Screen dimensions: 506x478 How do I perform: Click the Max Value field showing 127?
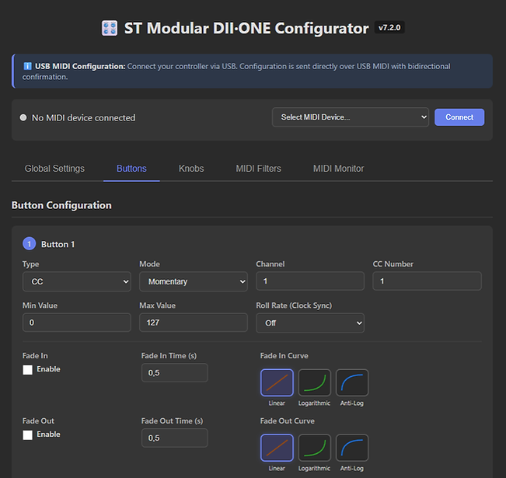coord(194,322)
